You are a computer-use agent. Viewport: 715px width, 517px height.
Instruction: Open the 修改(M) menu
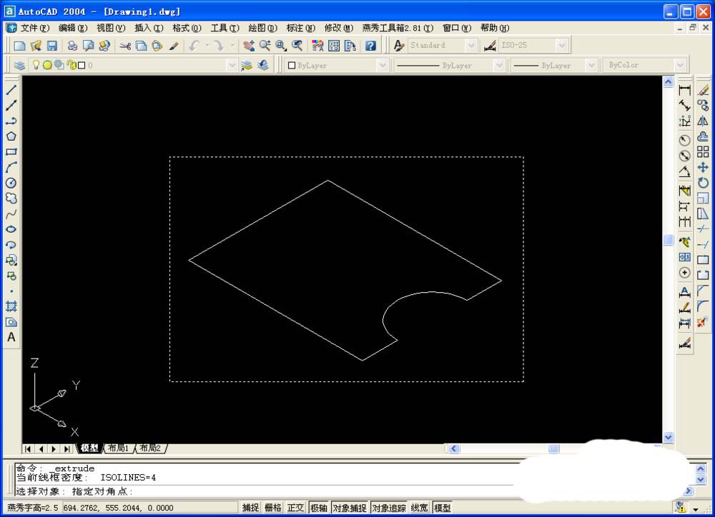[x=339, y=29]
